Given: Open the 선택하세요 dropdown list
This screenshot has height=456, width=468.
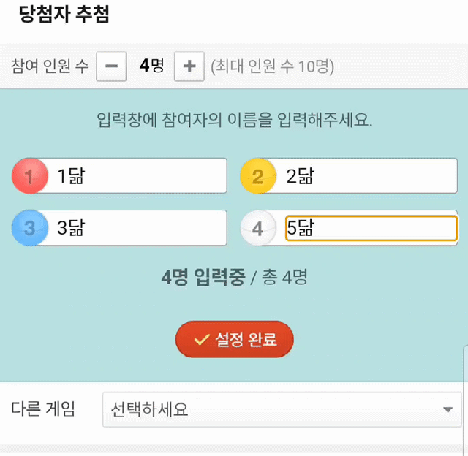Looking at the screenshot, I should pyautogui.click(x=282, y=409).
